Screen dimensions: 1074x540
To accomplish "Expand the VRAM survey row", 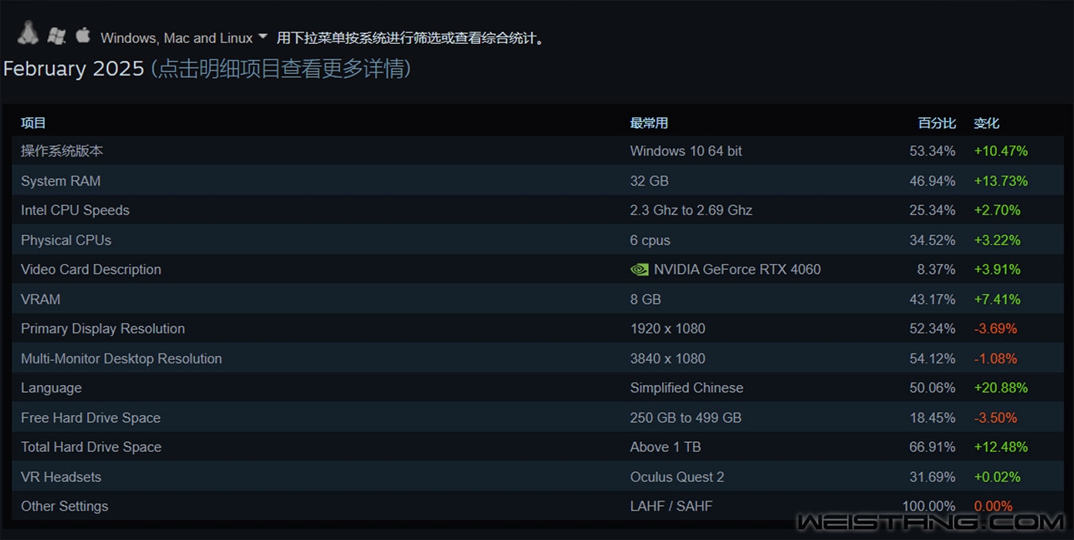I will coord(538,299).
